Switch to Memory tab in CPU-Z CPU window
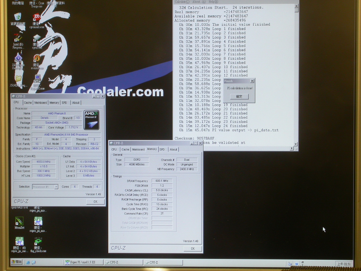The image size is (361, 271). (x=54, y=103)
